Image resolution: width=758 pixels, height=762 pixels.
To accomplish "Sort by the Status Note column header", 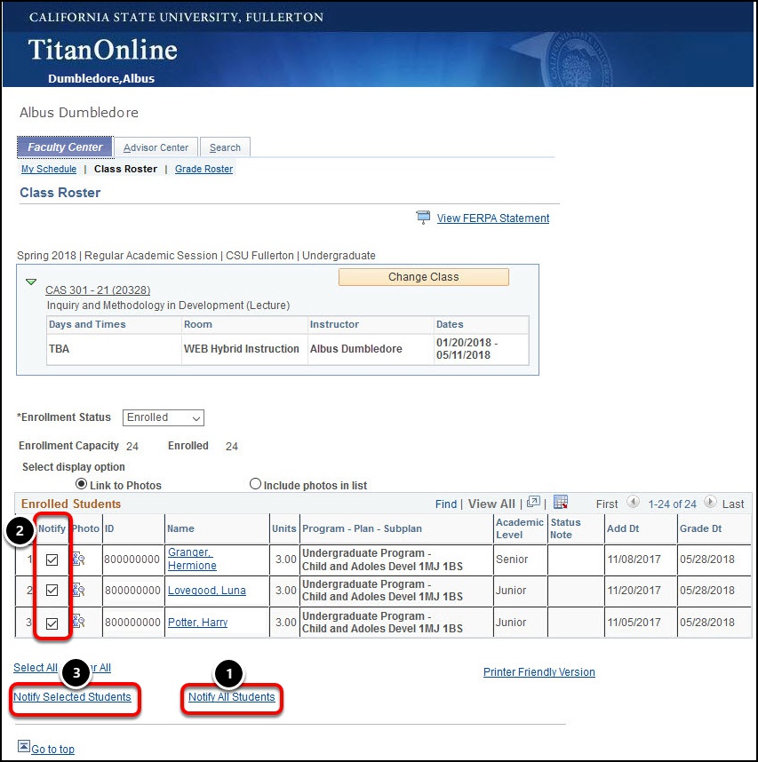I will [565, 528].
